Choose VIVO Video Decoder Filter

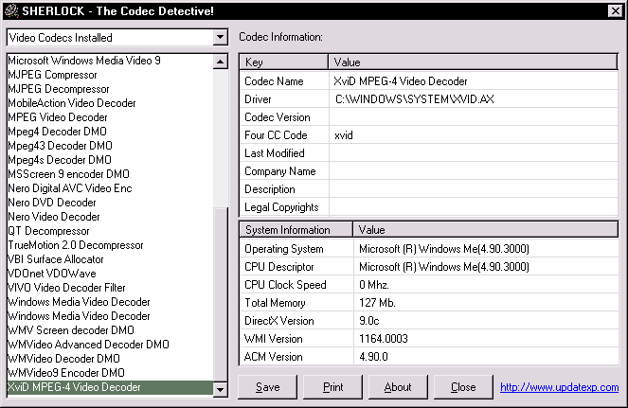(x=66, y=288)
